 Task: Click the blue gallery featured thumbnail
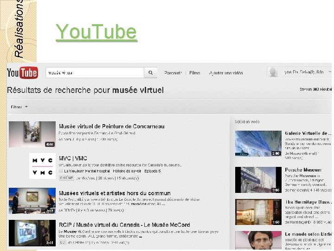click(x=258, y=144)
